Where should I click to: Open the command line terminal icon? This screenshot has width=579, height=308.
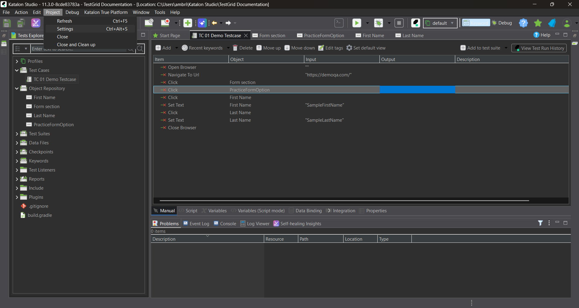coord(339,23)
